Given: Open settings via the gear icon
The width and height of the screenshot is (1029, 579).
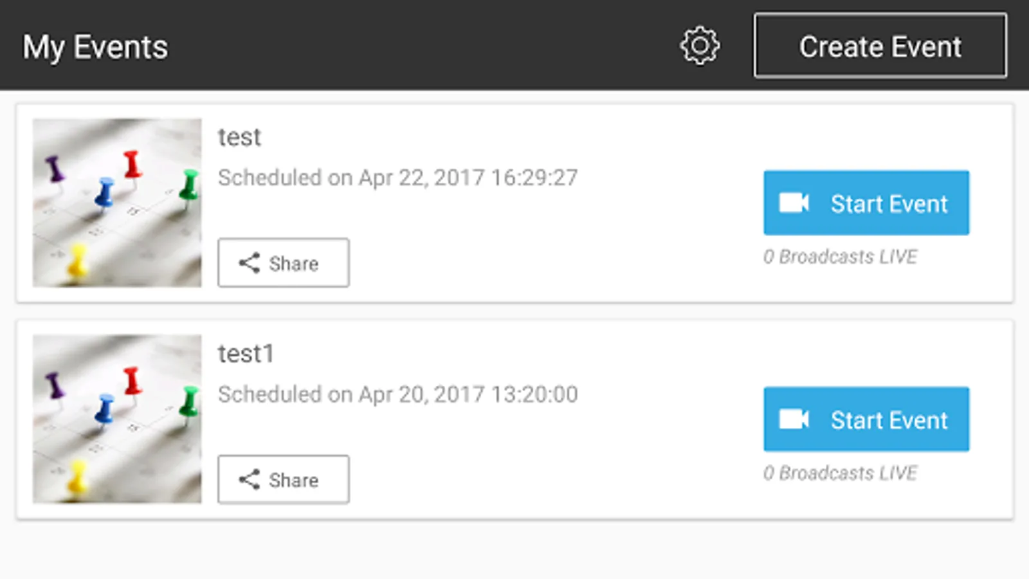Looking at the screenshot, I should pos(700,46).
